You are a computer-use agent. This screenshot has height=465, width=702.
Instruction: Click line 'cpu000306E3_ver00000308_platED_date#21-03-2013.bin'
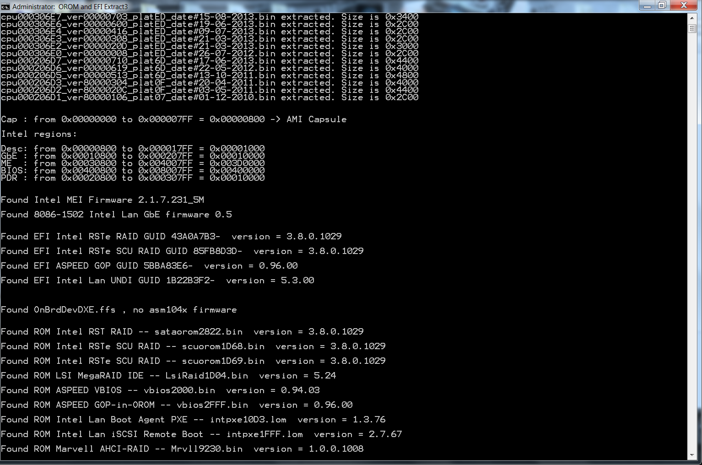(210, 39)
